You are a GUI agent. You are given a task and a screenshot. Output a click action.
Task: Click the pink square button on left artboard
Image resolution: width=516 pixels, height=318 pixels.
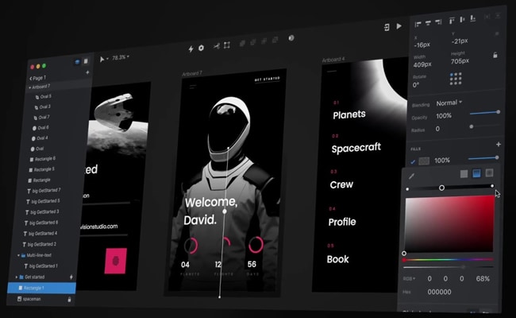[116, 261]
